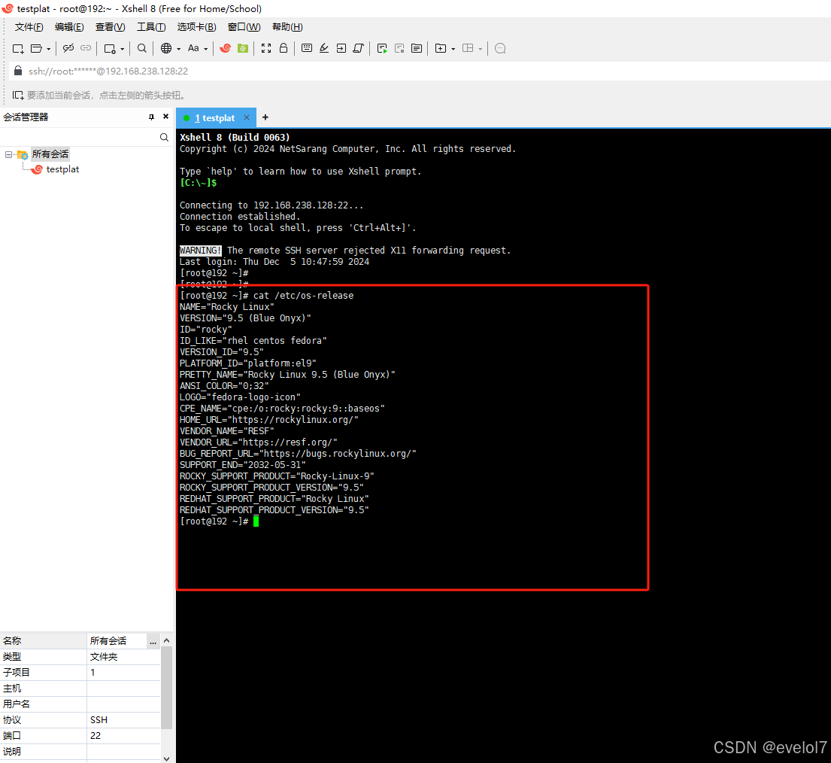Expand the new tab group dropdown arrow
Image resolution: width=831 pixels, height=763 pixels.
click(x=453, y=49)
